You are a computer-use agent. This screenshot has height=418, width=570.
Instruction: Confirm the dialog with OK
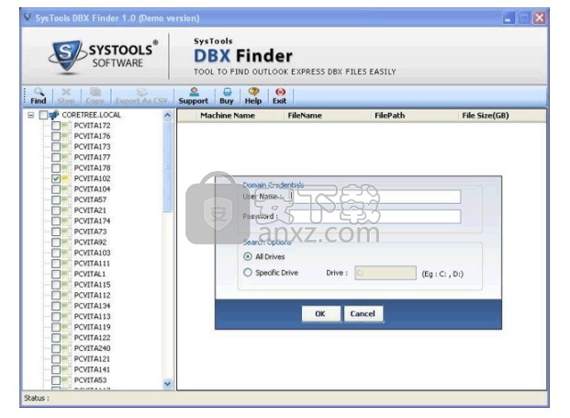pyautogui.click(x=320, y=313)
